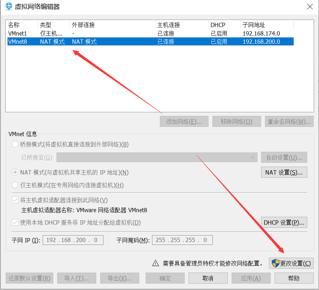Image resolution: width=319 pixels, height=290 pixels.
Task: Click the 导入(T)... button
Action: tap(76, 278)
